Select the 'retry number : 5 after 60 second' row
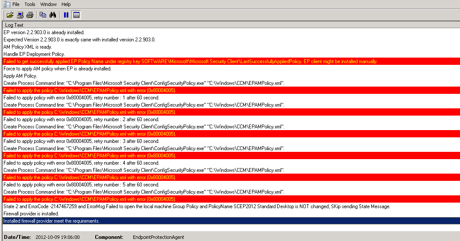 pos(231,185)
